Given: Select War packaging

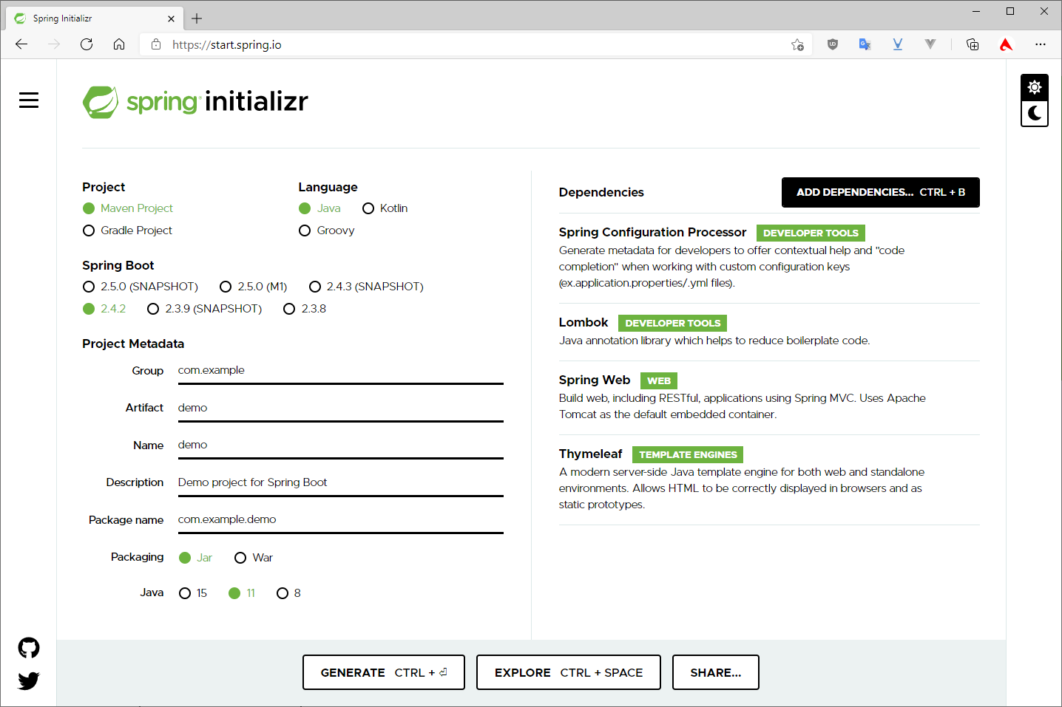Looking at the screenshot, I should pos(254,558).
